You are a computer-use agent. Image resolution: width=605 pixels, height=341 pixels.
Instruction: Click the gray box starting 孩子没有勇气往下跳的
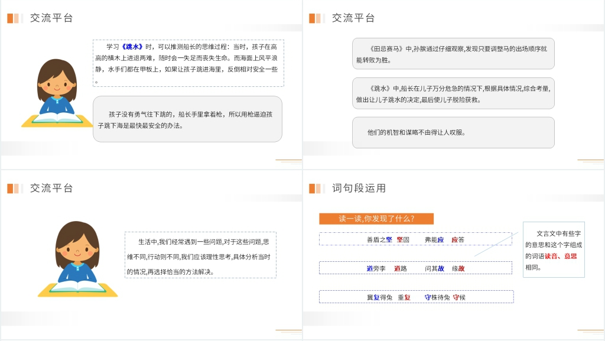point(187,119)
